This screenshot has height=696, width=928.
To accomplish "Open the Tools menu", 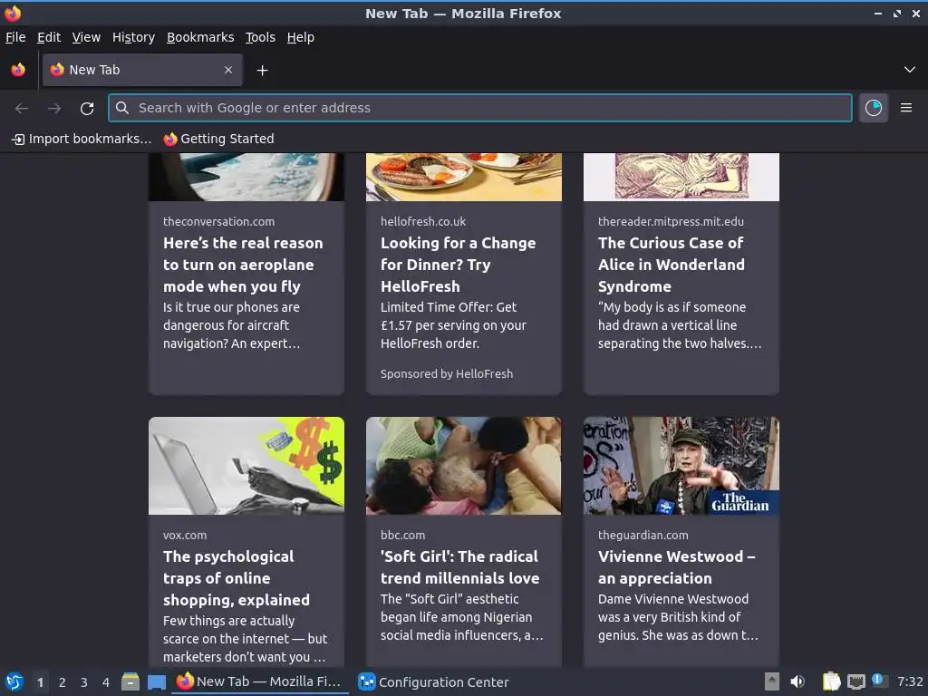I will click(x=260, y=37).
